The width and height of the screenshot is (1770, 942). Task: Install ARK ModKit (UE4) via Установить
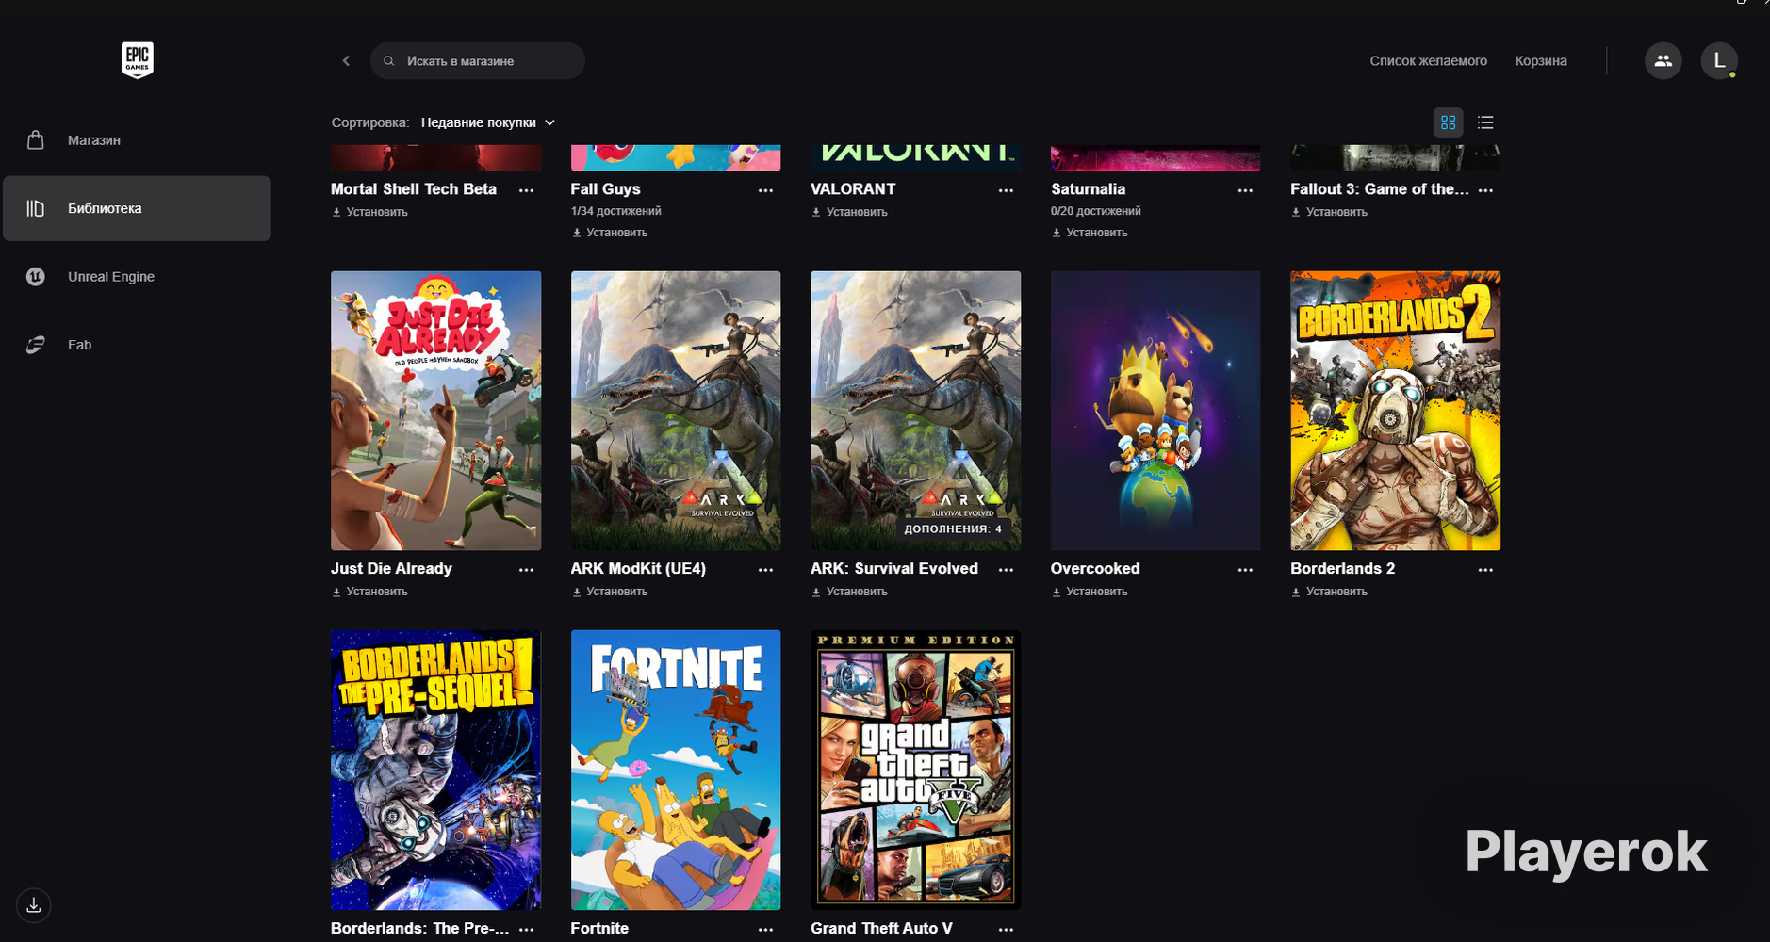tap(610, 592)
